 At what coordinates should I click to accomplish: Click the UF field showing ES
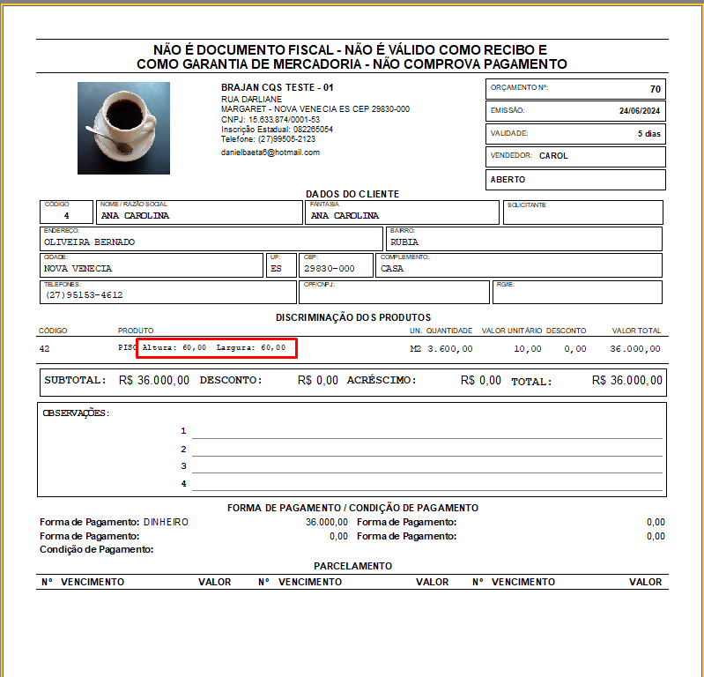[x=277, y=265]
